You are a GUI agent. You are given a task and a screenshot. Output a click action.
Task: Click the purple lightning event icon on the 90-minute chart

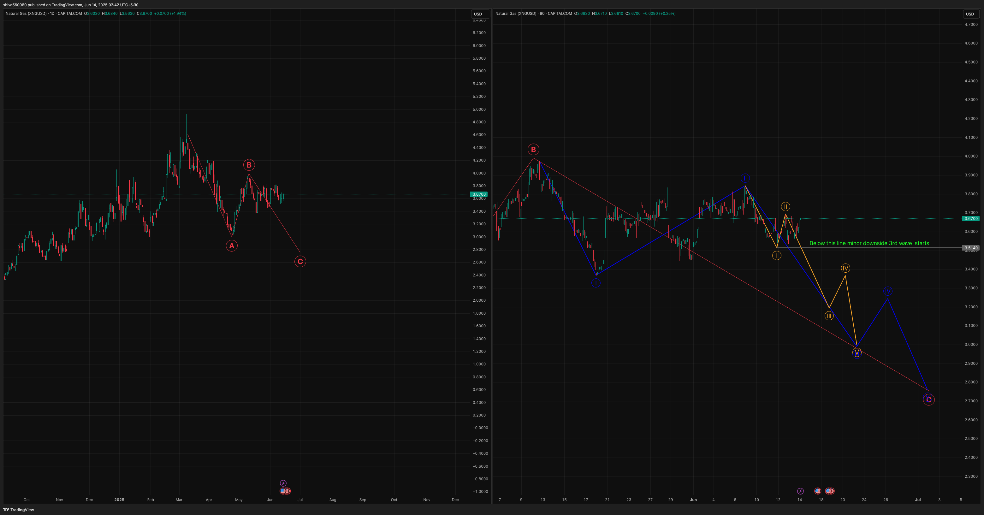coord(800,491)
